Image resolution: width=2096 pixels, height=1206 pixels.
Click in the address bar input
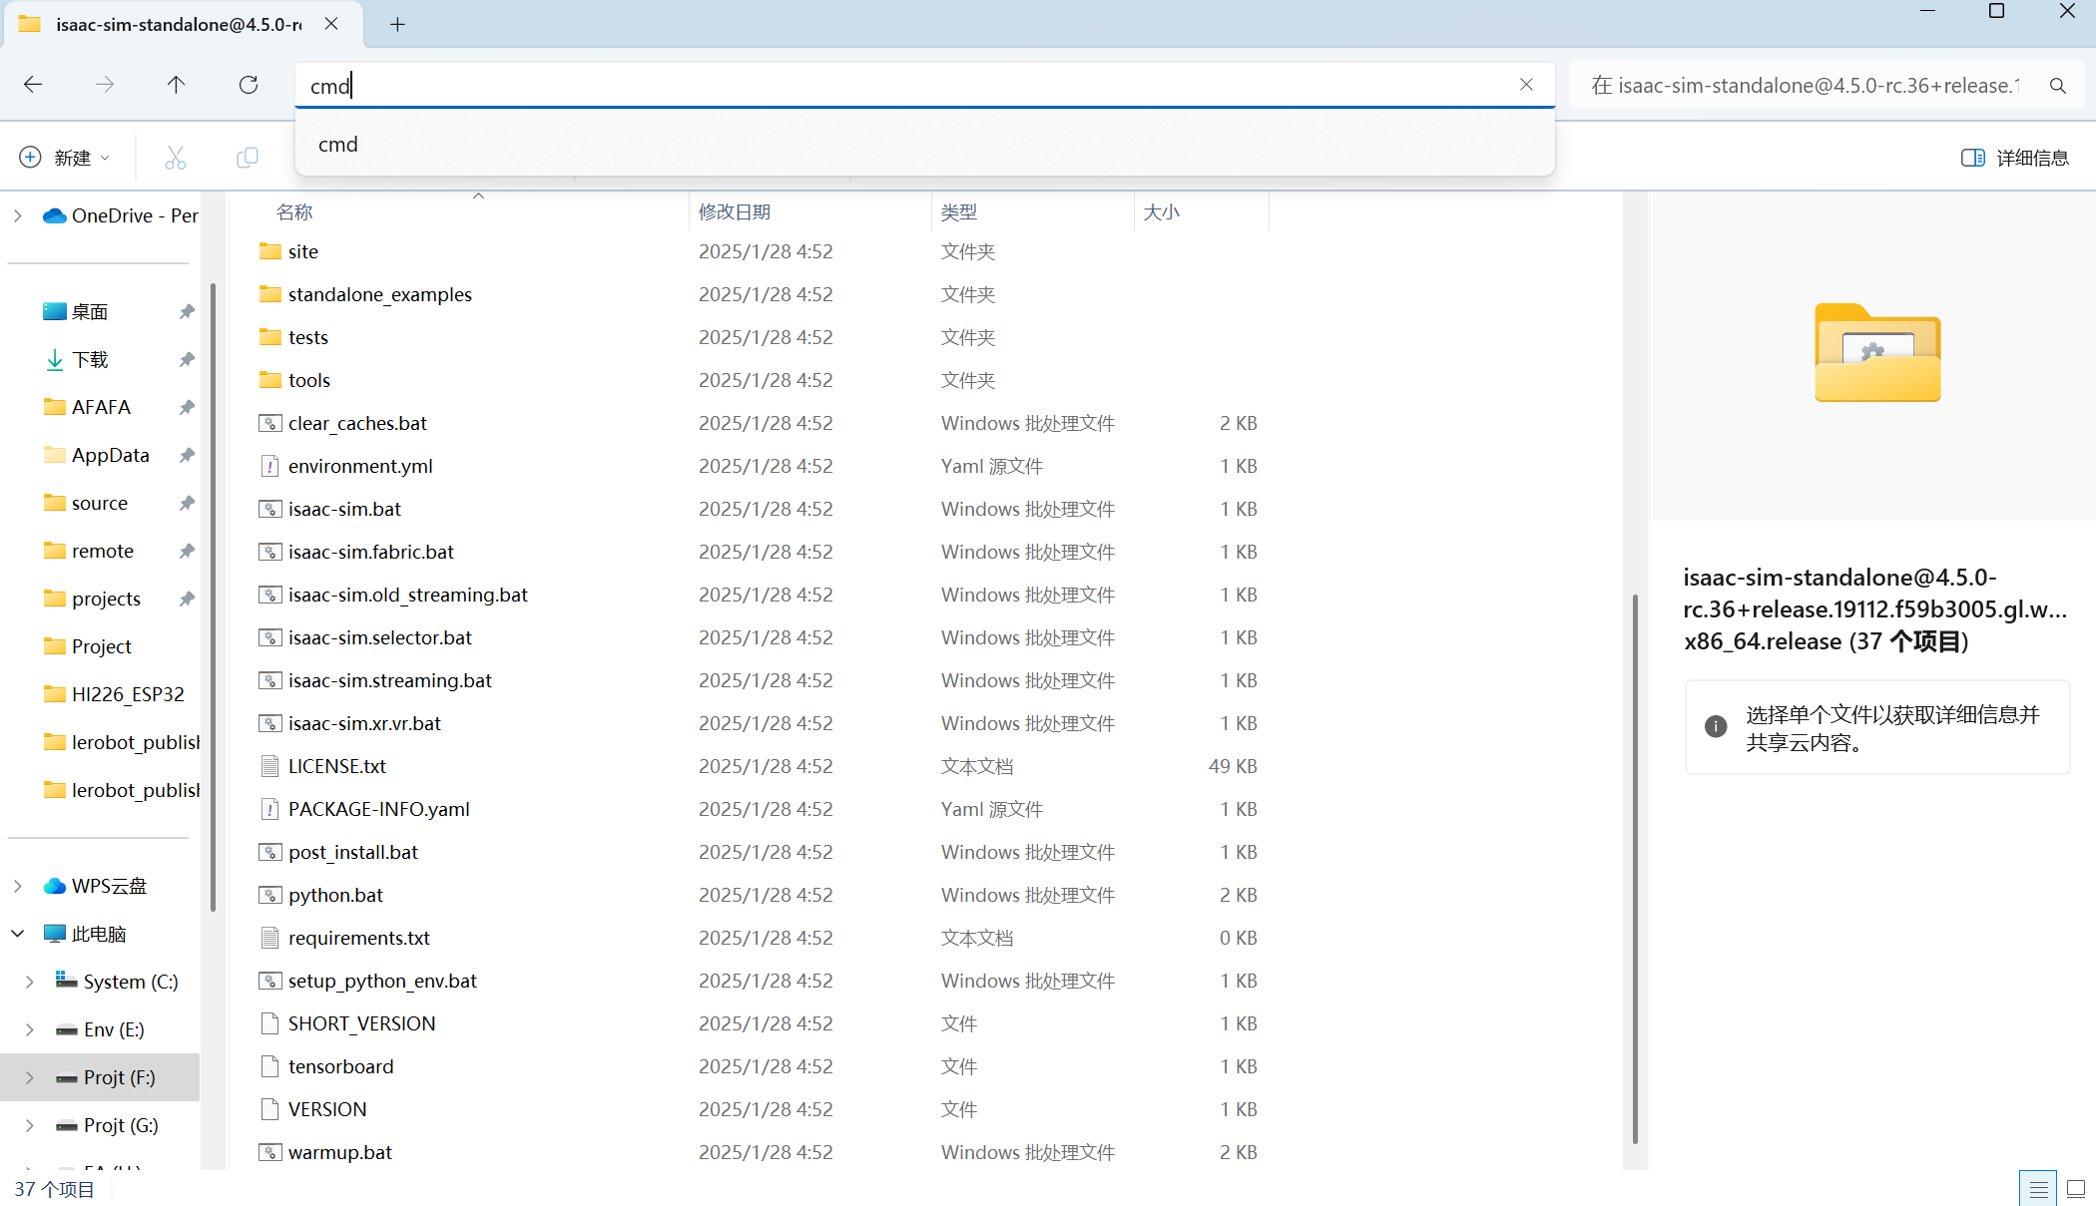click(924, 85)
